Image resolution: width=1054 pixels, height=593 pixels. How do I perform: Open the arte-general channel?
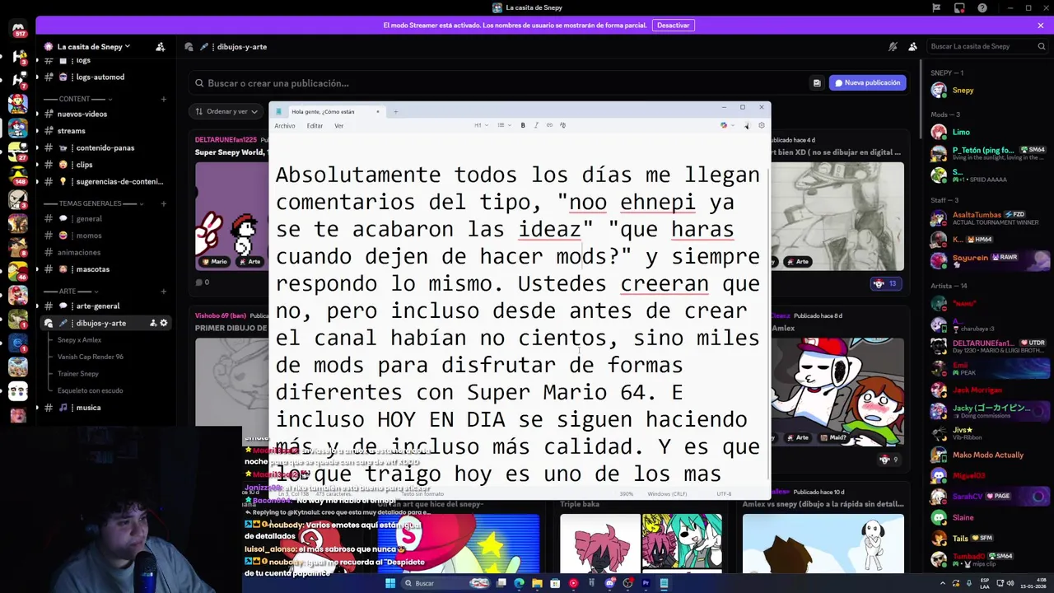coord(105,306)
